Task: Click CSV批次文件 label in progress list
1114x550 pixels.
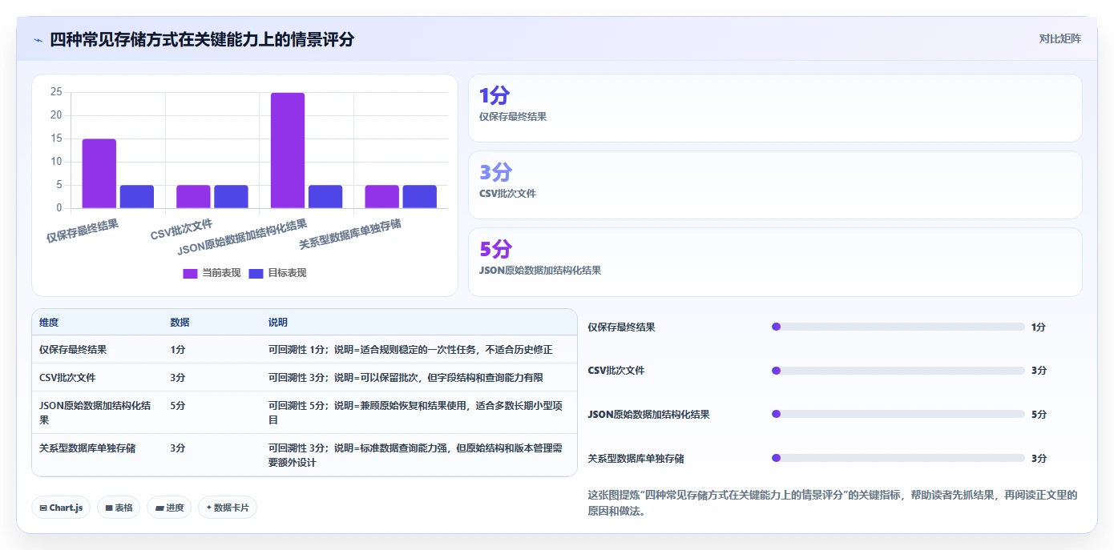Action: tap(616, 371)
